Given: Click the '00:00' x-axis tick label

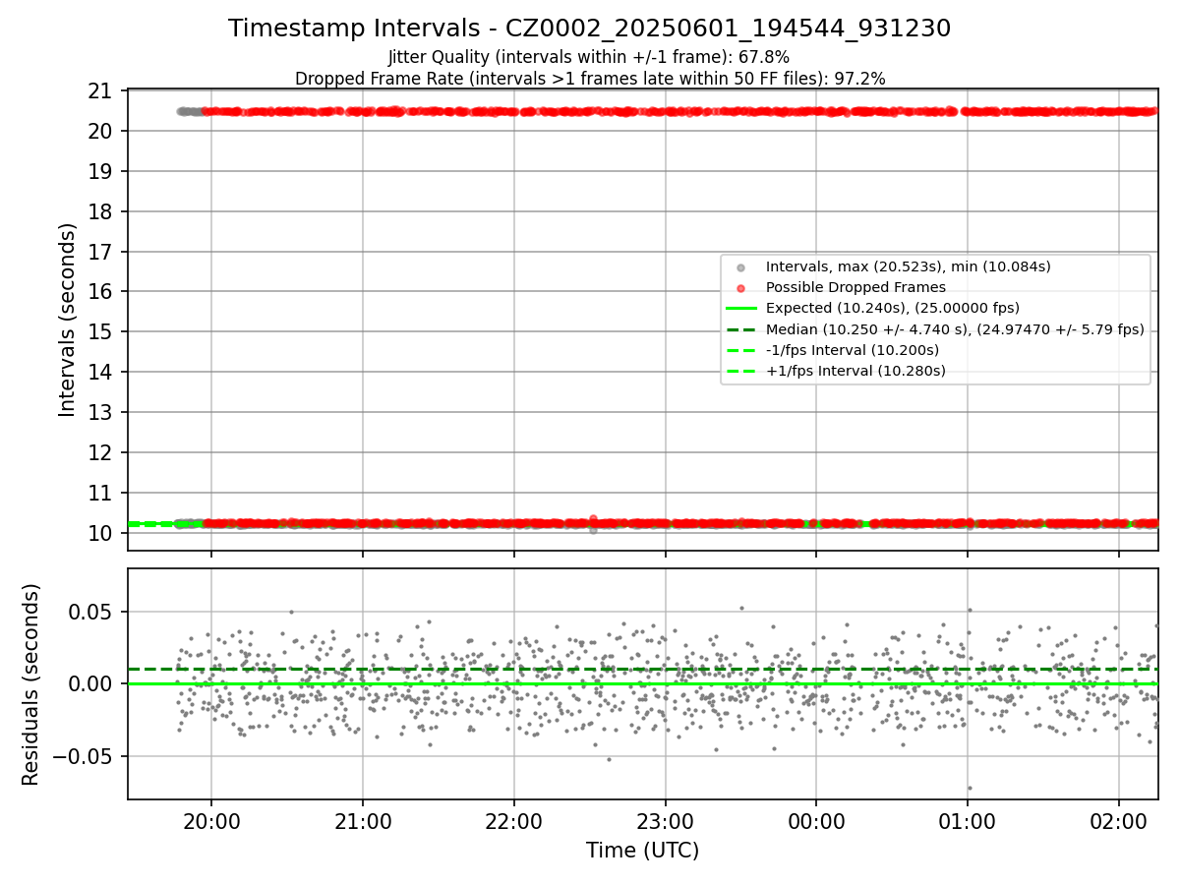Looking at the screenshot, I should (x=816, y=820).
